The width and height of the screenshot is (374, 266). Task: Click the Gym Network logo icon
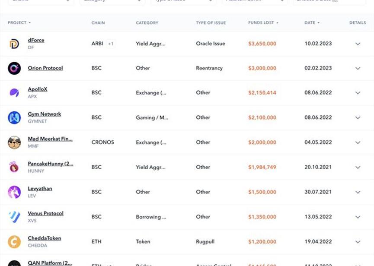pos(14,117)
